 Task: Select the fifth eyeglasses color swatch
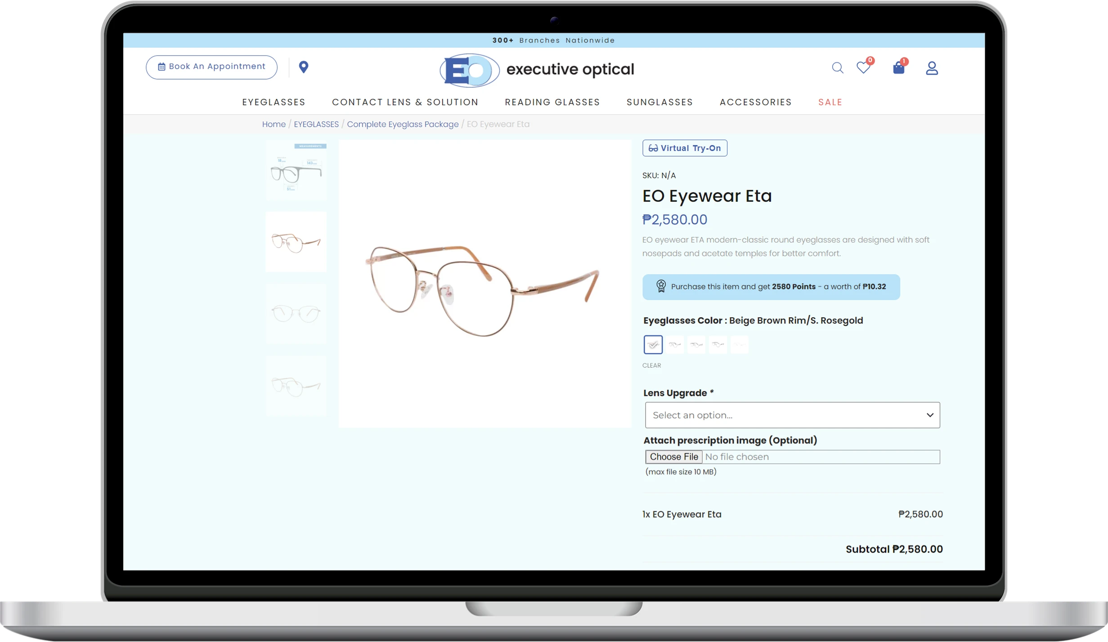click(x=739, y=345)
